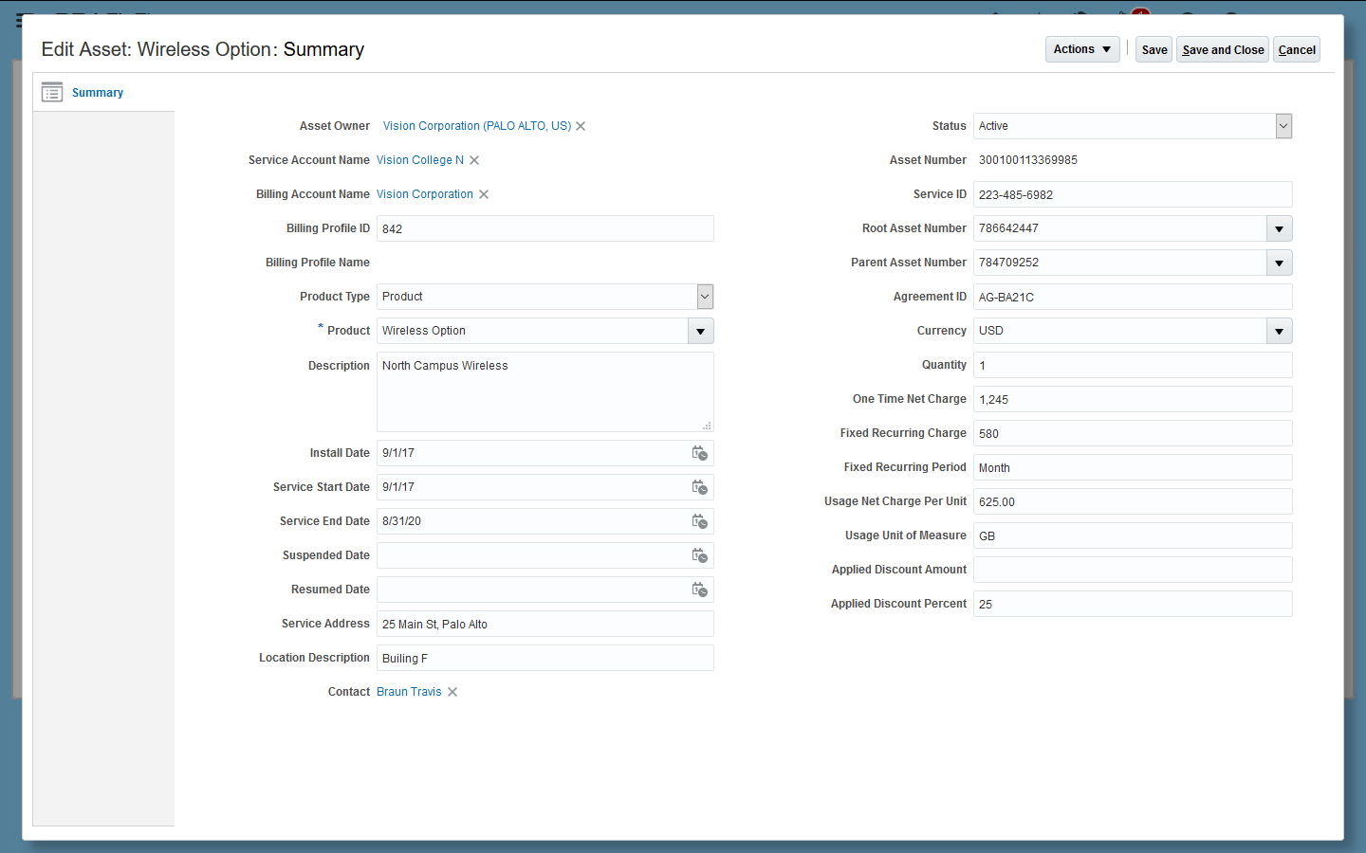Open the Actions menu
Screen dimensions: 1366x853
click(1082, 49)
